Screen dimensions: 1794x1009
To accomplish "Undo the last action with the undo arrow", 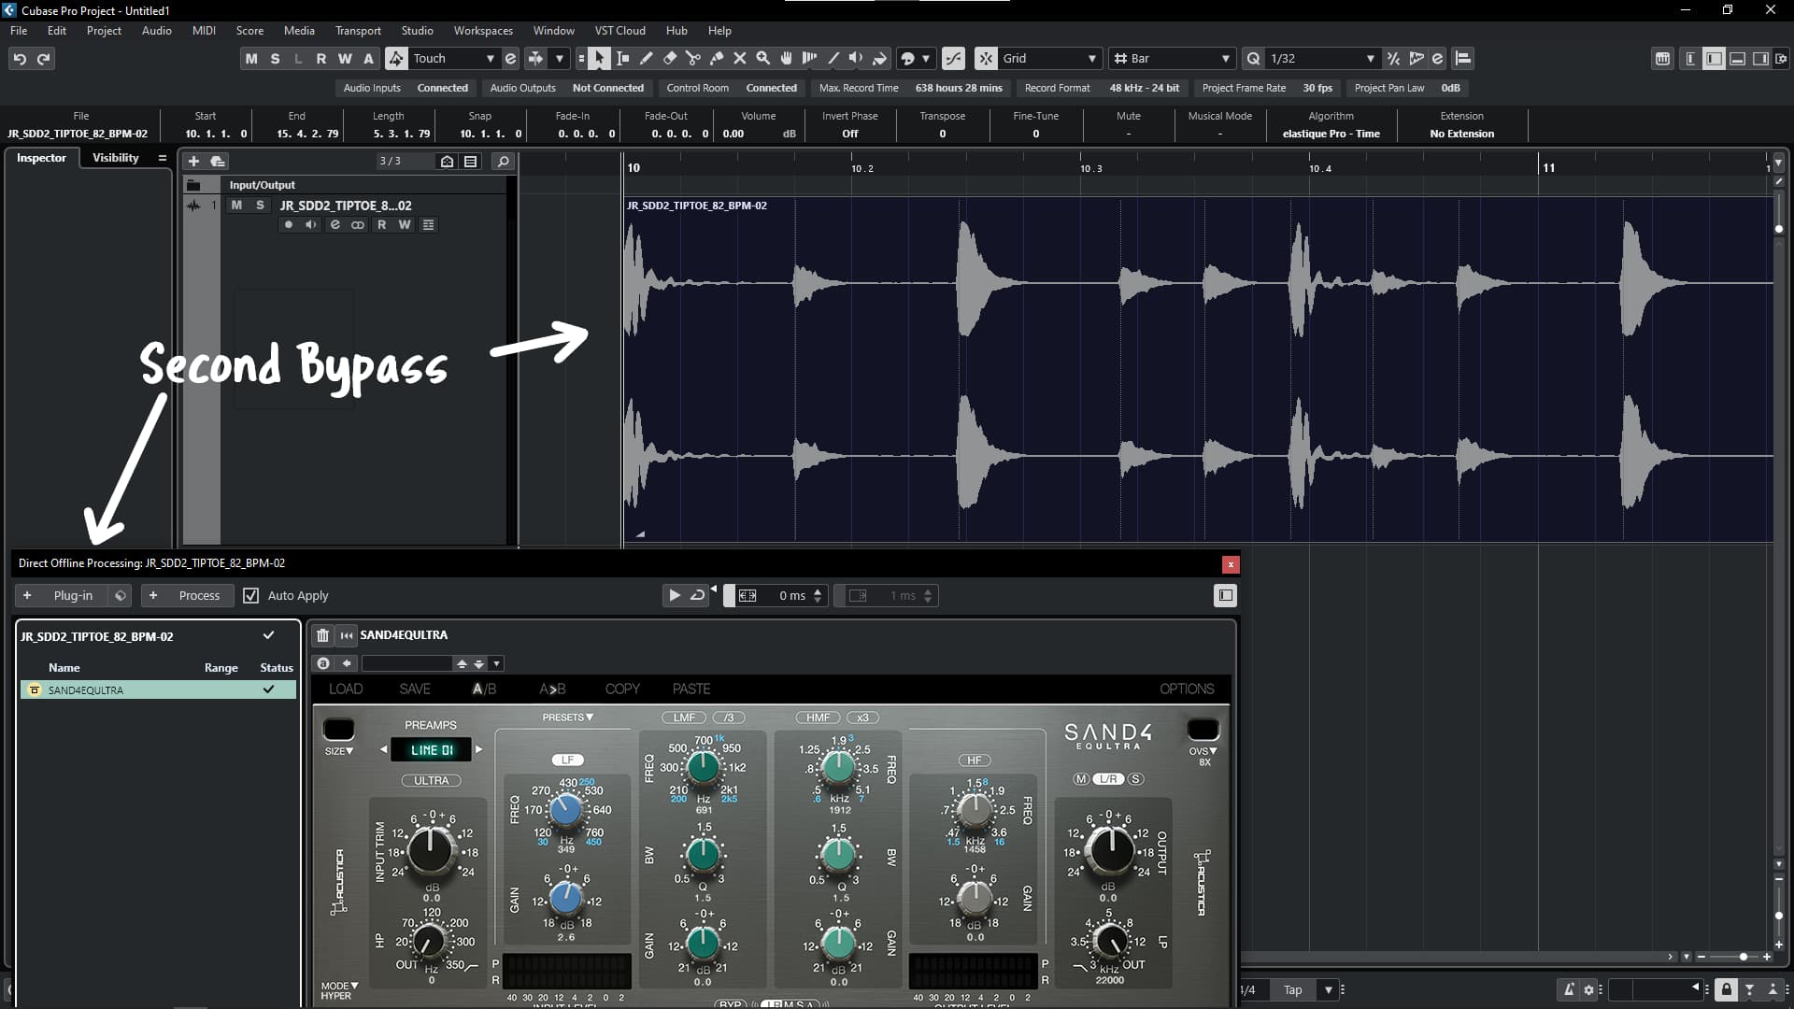I will click(x=19, y=59).
